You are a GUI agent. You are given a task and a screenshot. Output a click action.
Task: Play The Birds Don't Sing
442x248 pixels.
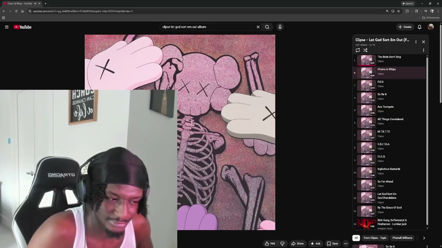point(389,60)
